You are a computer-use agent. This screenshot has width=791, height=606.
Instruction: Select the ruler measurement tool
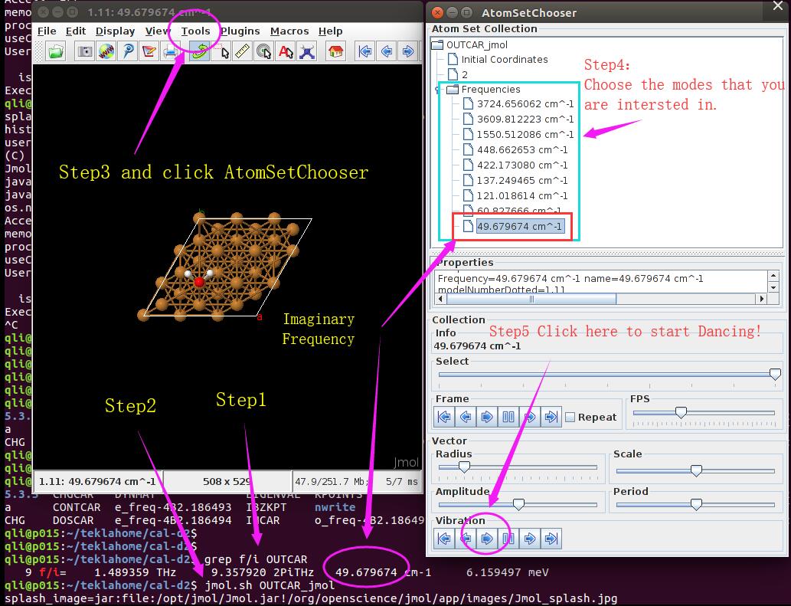242,51
